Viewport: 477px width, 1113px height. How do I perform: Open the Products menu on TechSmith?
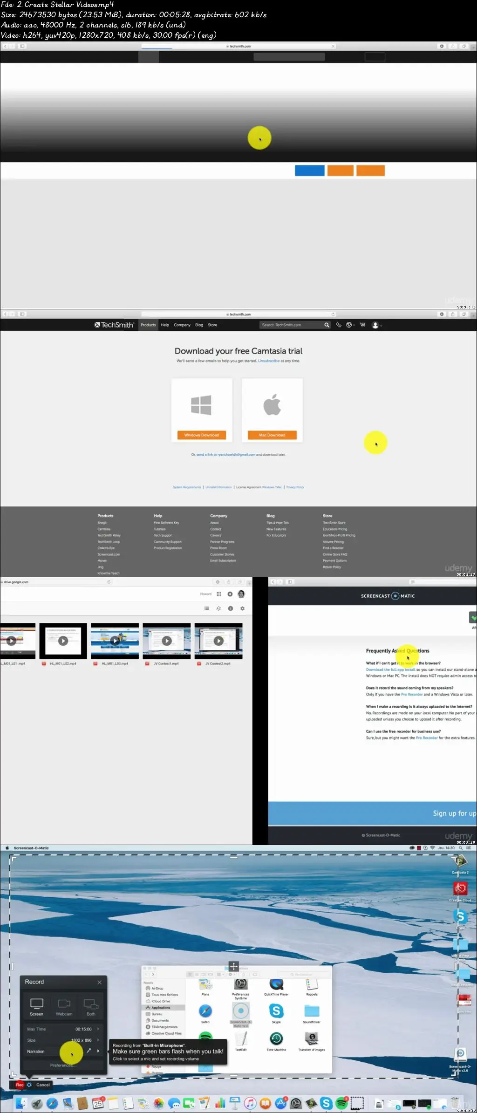coord(148,325)
